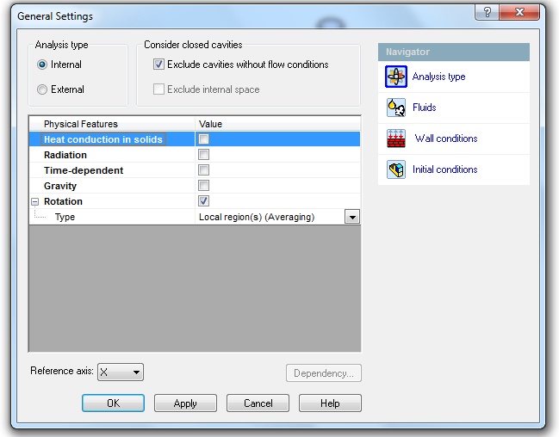The height and width of the screenshot is (437, 559).
Task: Open the rotation Type dropdown arrow
Action: (352, 217)
